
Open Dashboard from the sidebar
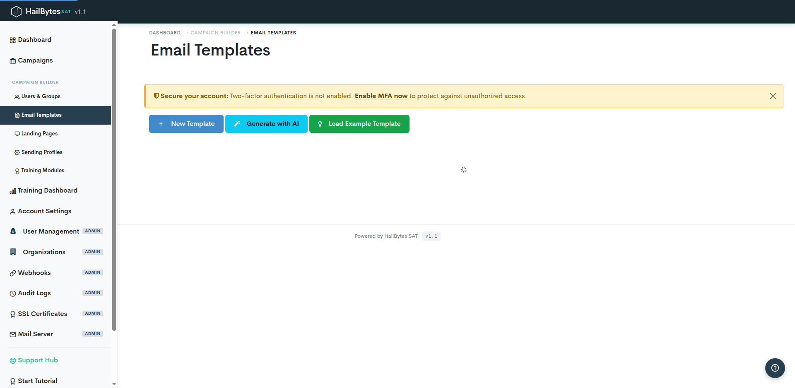pos(55,40)
